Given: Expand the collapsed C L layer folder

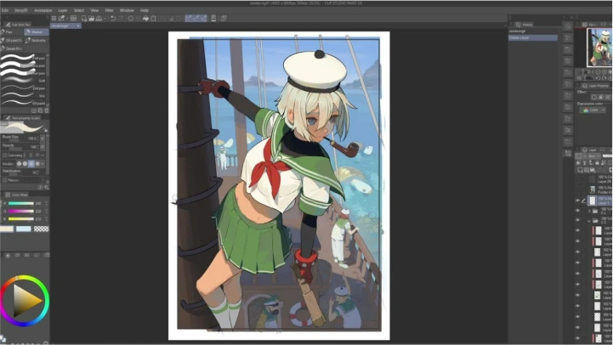Looking at the screenshot, I should [x=589, y=211].
